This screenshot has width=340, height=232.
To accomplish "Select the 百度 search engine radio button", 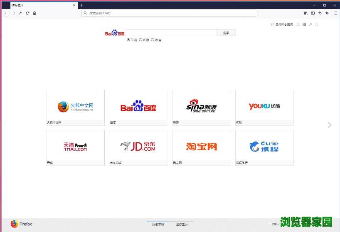I will tap(128, 40).
